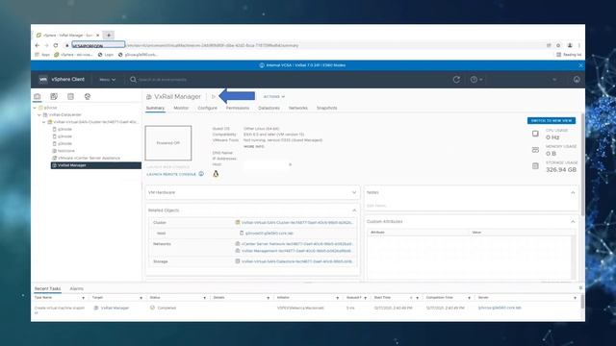Viewport: 616px width, 346px height.
Task: Switch to the Configure tab
Action: point(208,108)
